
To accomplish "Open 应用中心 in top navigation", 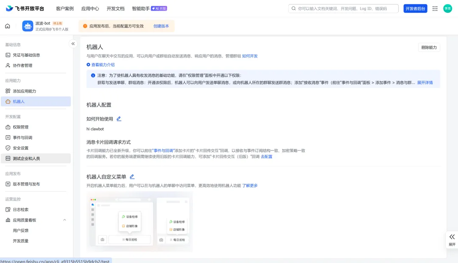I will [x=90, y=9].
